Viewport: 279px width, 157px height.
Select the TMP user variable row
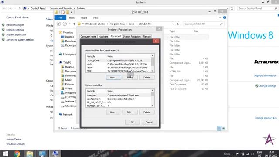(118, 71)
